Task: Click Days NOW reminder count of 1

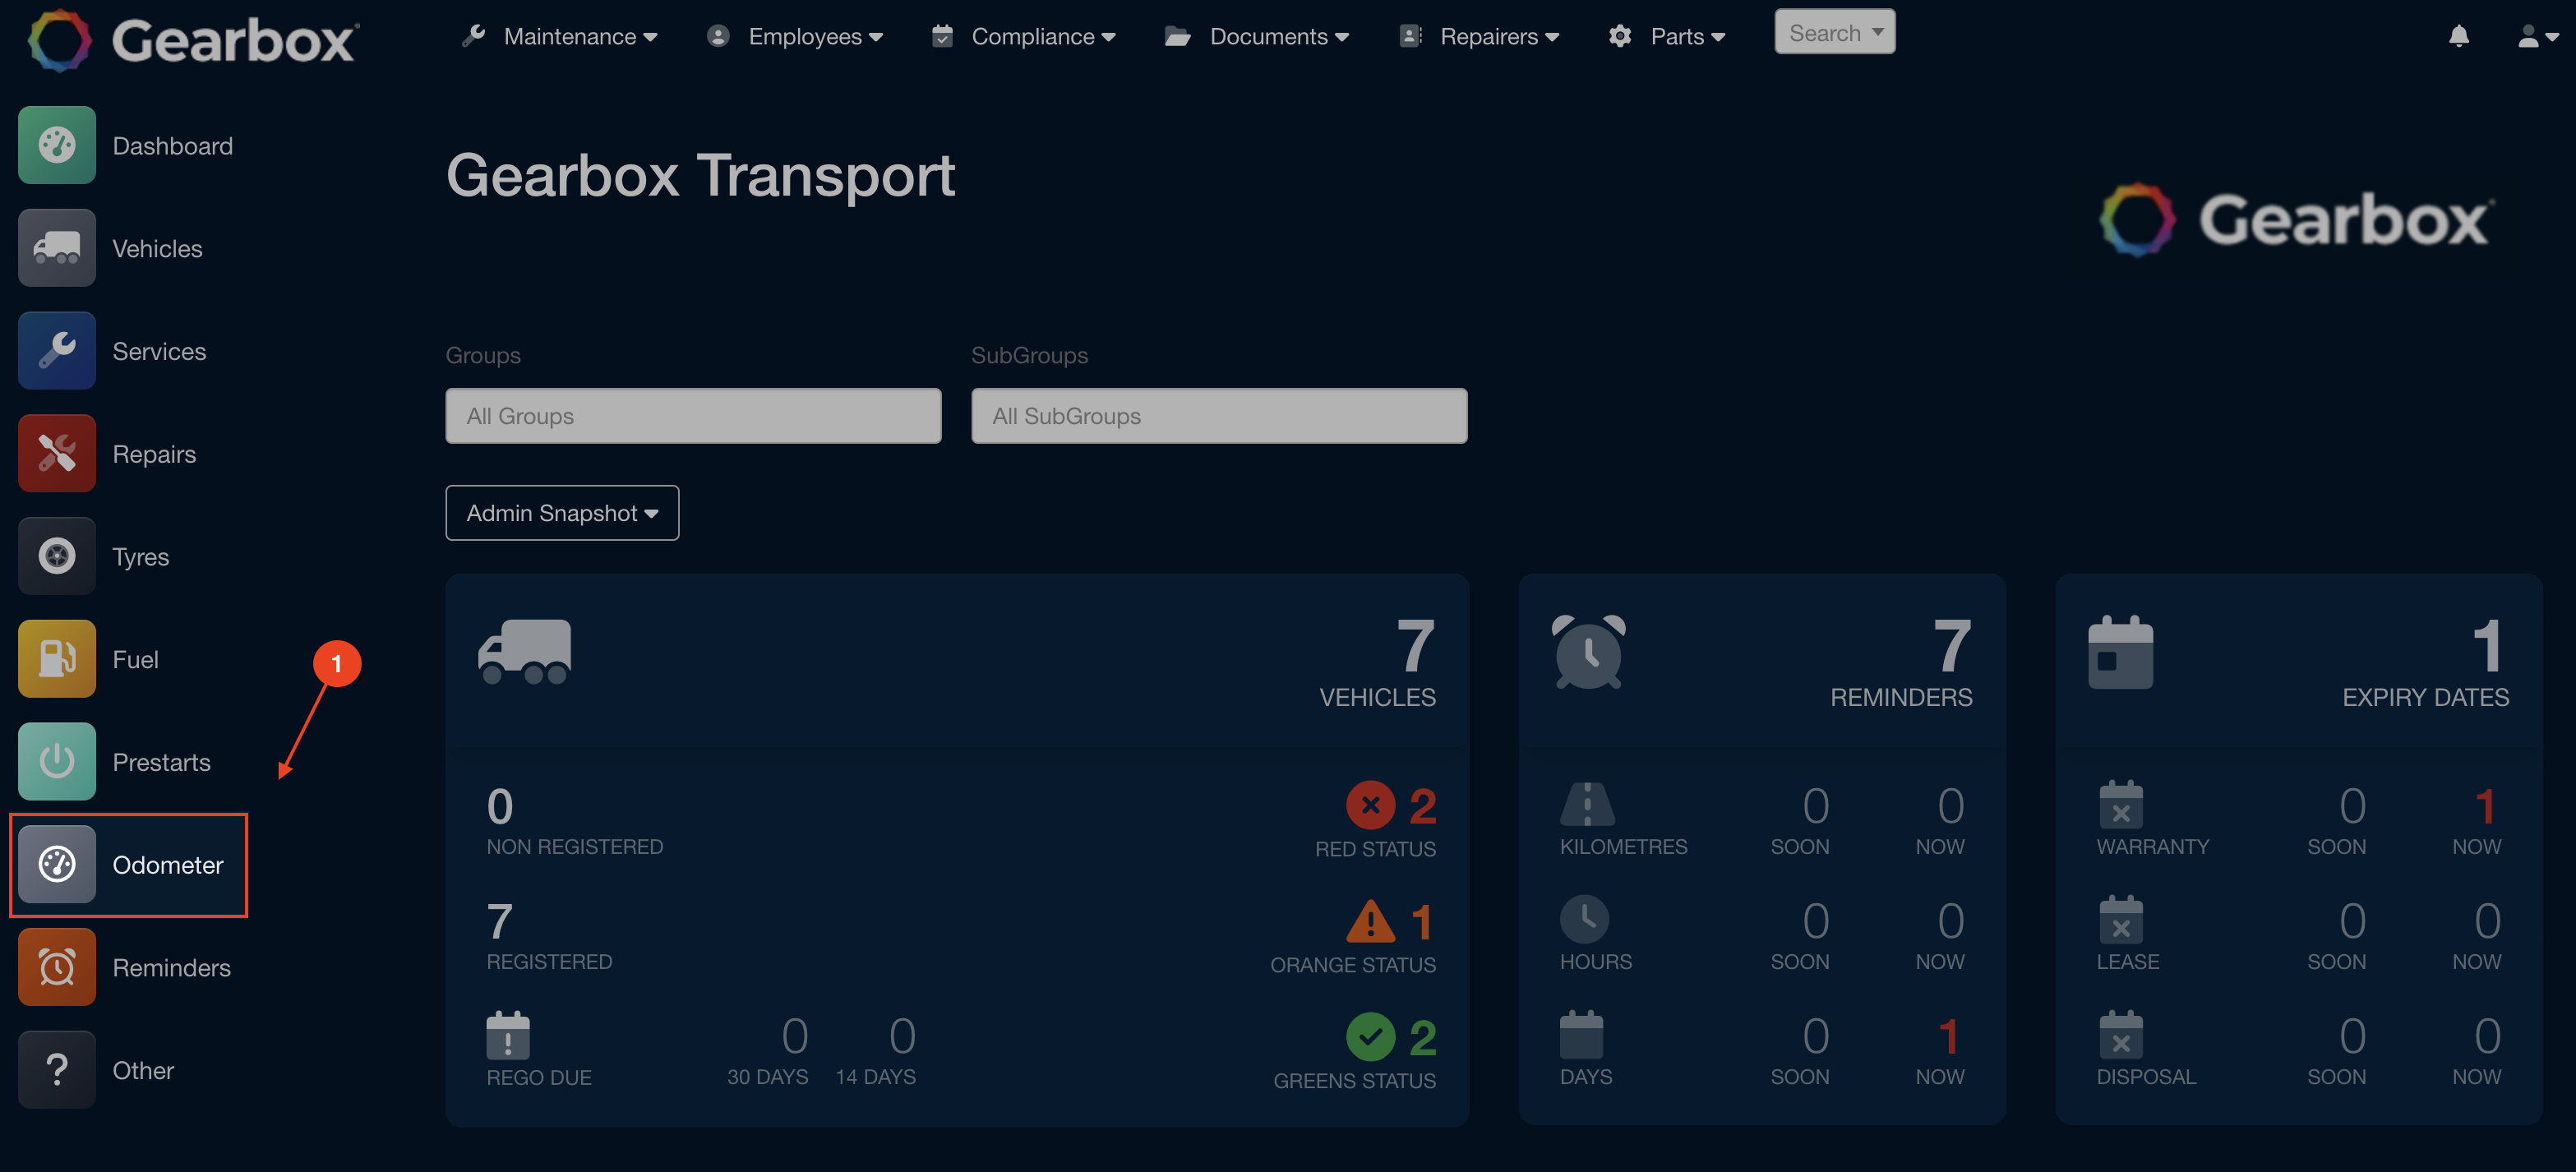Action: point(1947,1036)
